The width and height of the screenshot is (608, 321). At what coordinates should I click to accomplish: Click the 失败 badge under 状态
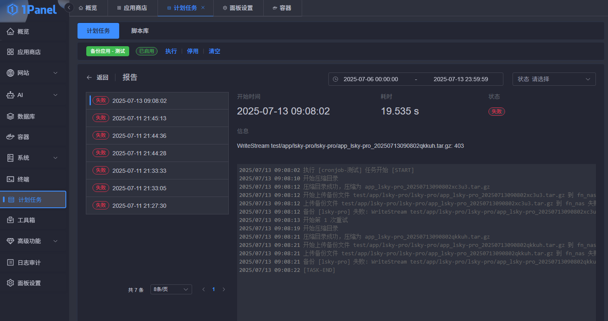(x=497, y=112)
